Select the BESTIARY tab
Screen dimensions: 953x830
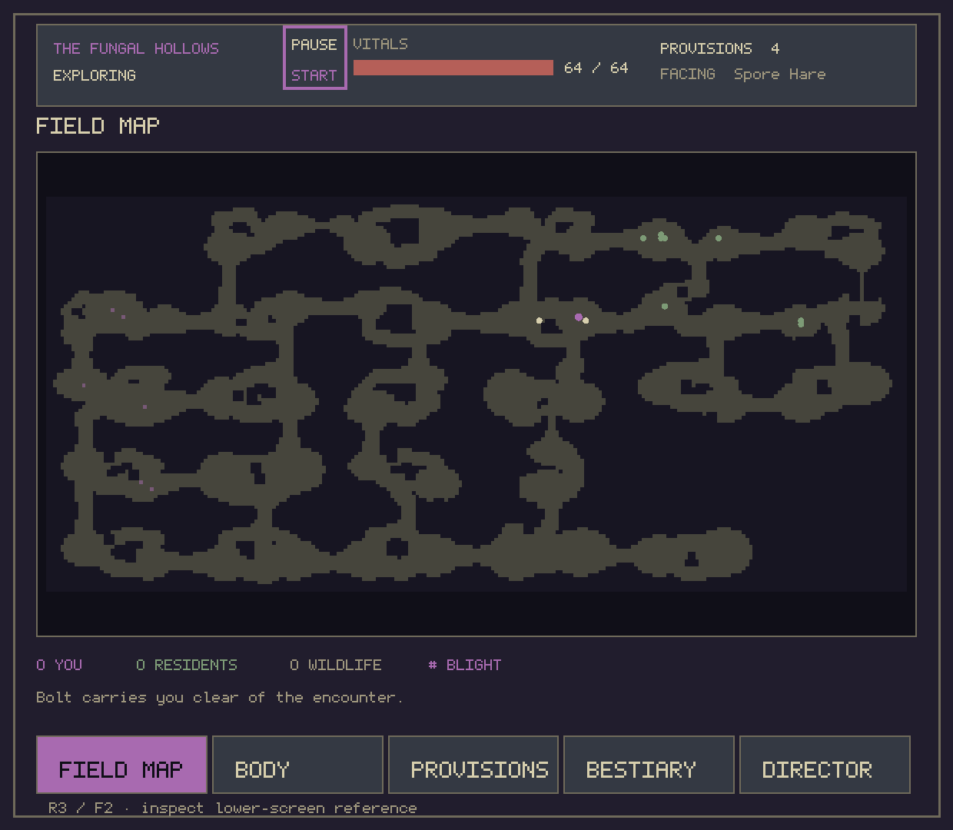coord(649,765)
